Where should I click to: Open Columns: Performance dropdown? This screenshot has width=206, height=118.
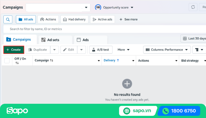coord(167,50)
